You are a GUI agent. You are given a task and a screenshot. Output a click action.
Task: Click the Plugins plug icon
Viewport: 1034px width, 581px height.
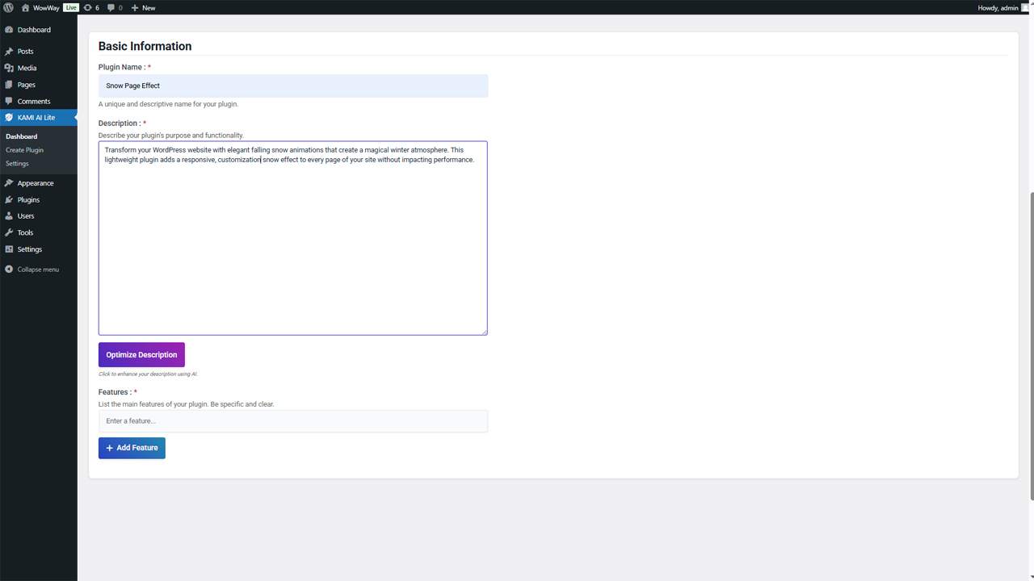tap(9, 200)
